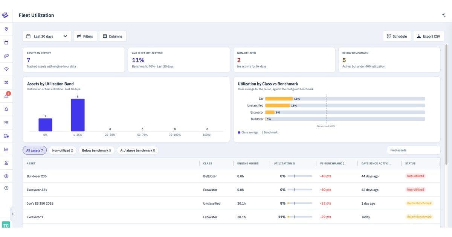Open the notifications bell sidebar icon
The width and height of the screenshot is (452, 237).
(x=6, y=109)
